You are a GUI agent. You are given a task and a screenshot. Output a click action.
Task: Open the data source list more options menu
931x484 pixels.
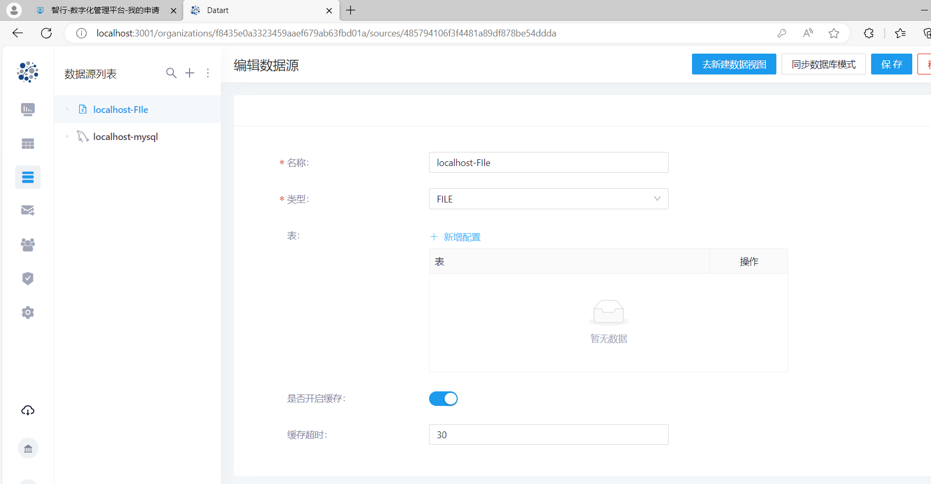[x=208, y=73]
